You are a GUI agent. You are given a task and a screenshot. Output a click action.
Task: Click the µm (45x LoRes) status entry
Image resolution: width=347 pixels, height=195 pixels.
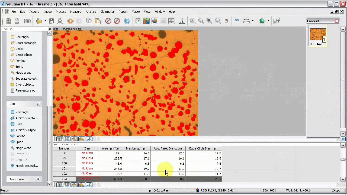159,190
